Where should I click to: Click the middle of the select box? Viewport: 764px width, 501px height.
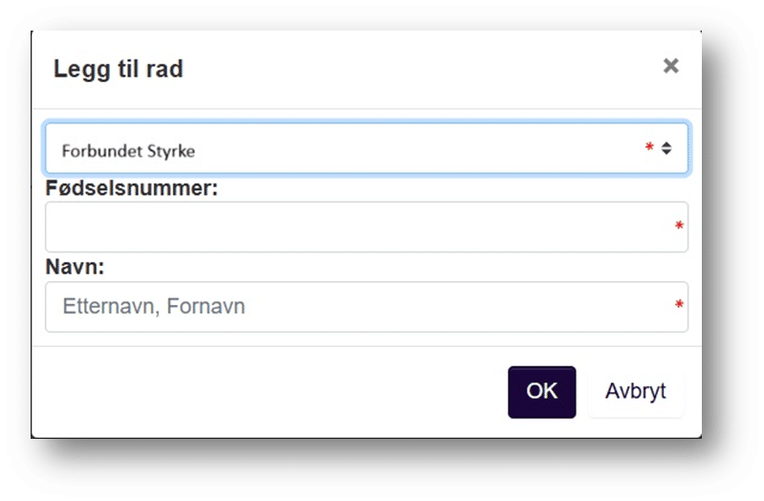click(x=366, y=149)
